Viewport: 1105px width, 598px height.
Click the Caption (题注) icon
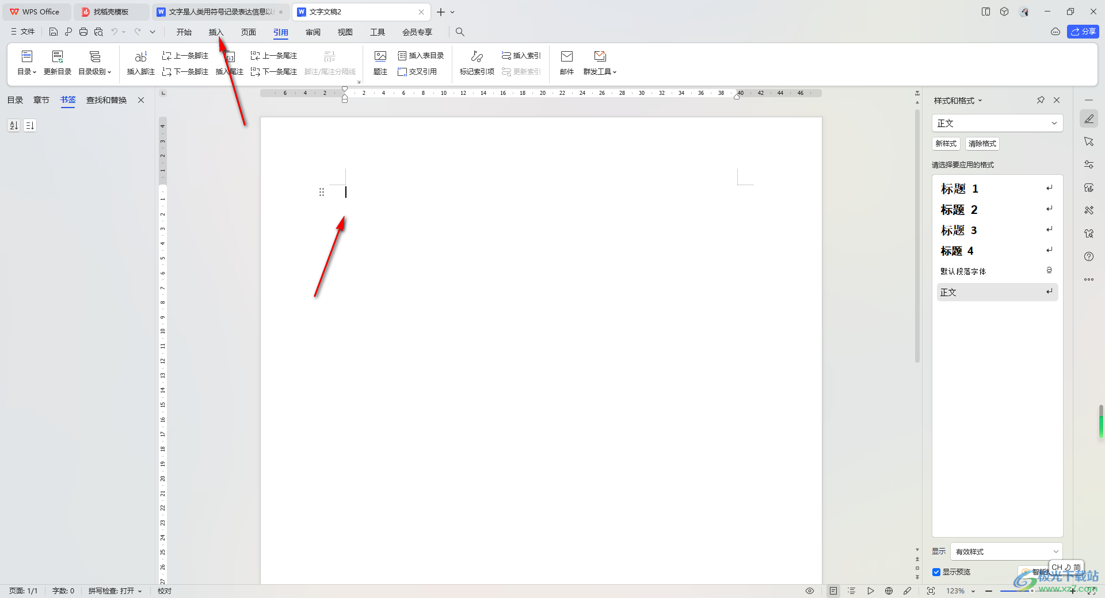[380, 63]
